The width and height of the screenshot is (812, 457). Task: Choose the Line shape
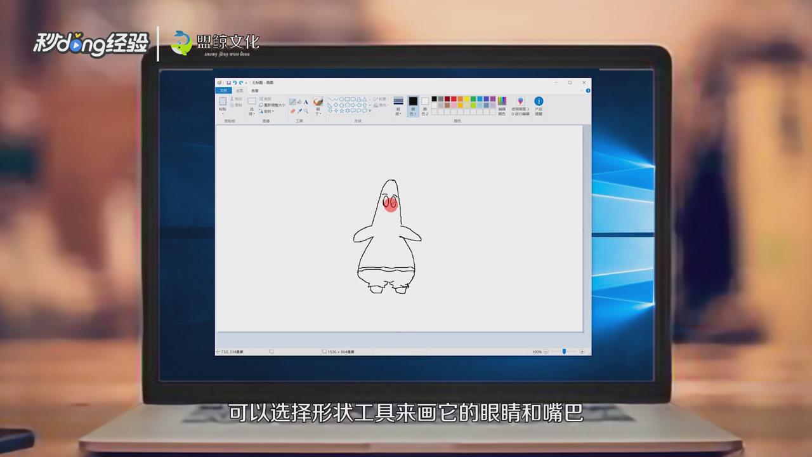coord(331,100)
